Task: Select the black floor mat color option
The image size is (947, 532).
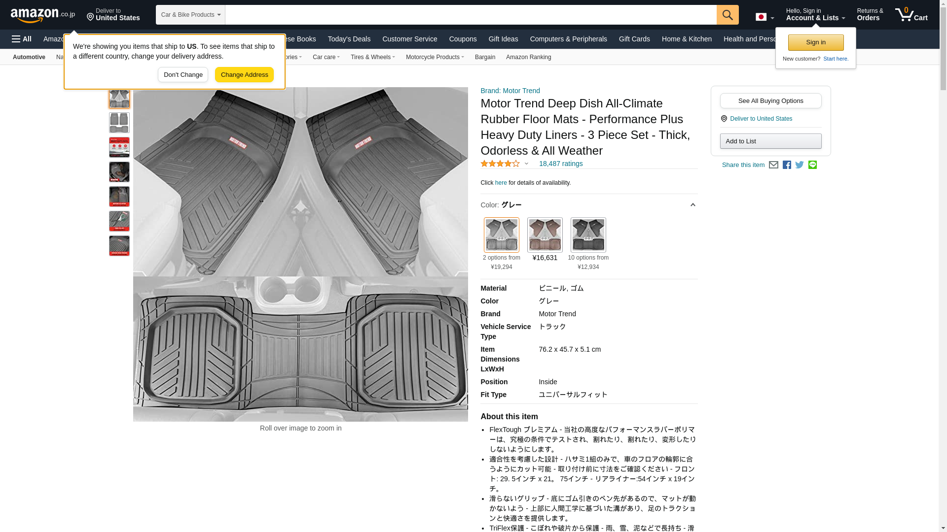Action: [588, 235]
